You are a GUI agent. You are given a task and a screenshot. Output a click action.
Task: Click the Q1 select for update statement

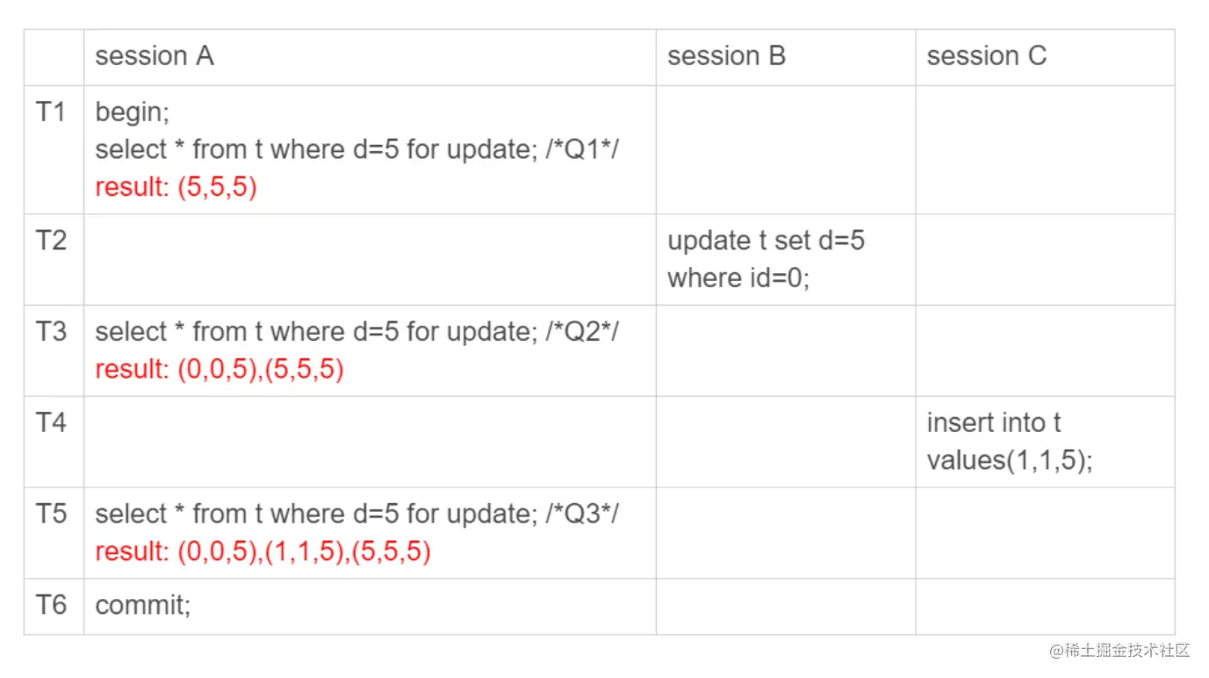tap(356, 149)
